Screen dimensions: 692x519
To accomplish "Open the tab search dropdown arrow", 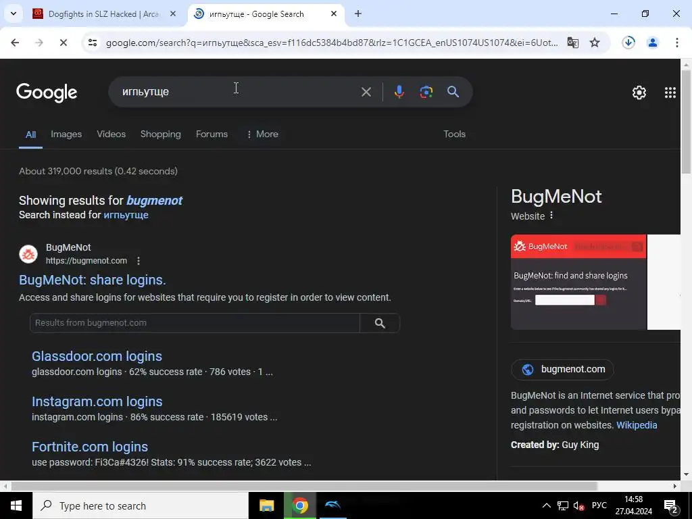I will (14, 14).
